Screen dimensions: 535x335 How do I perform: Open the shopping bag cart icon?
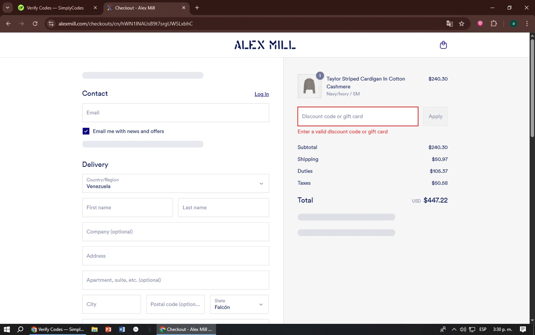443,45
